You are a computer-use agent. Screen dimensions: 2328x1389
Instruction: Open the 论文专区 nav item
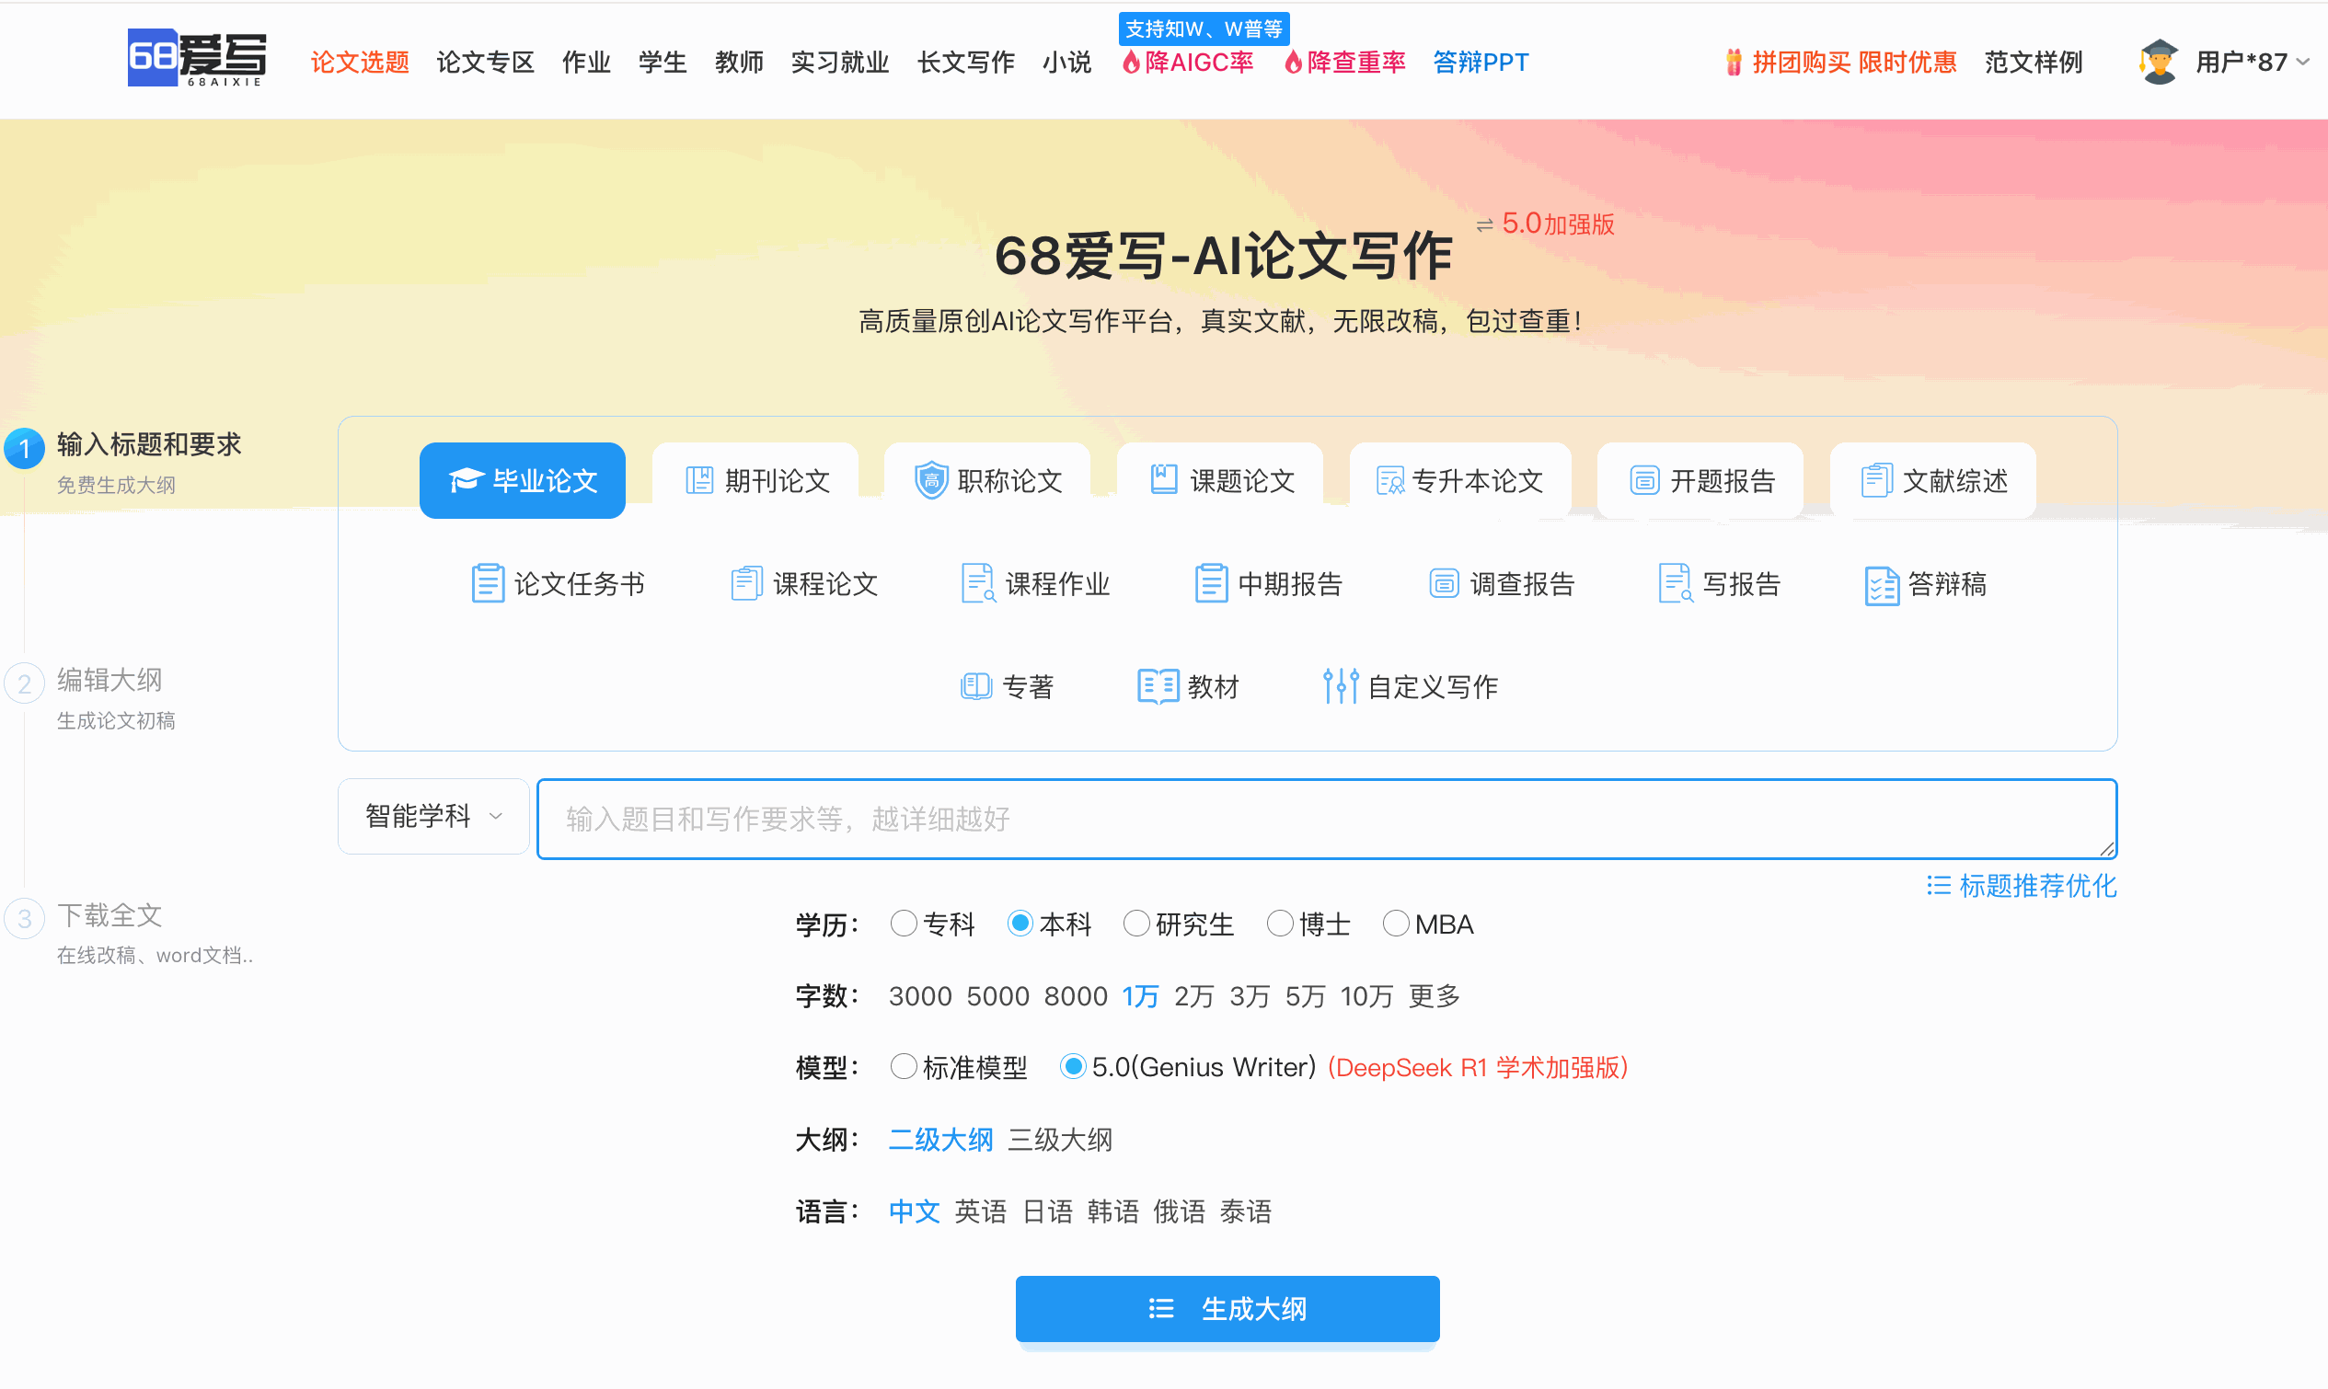[485, 63]
